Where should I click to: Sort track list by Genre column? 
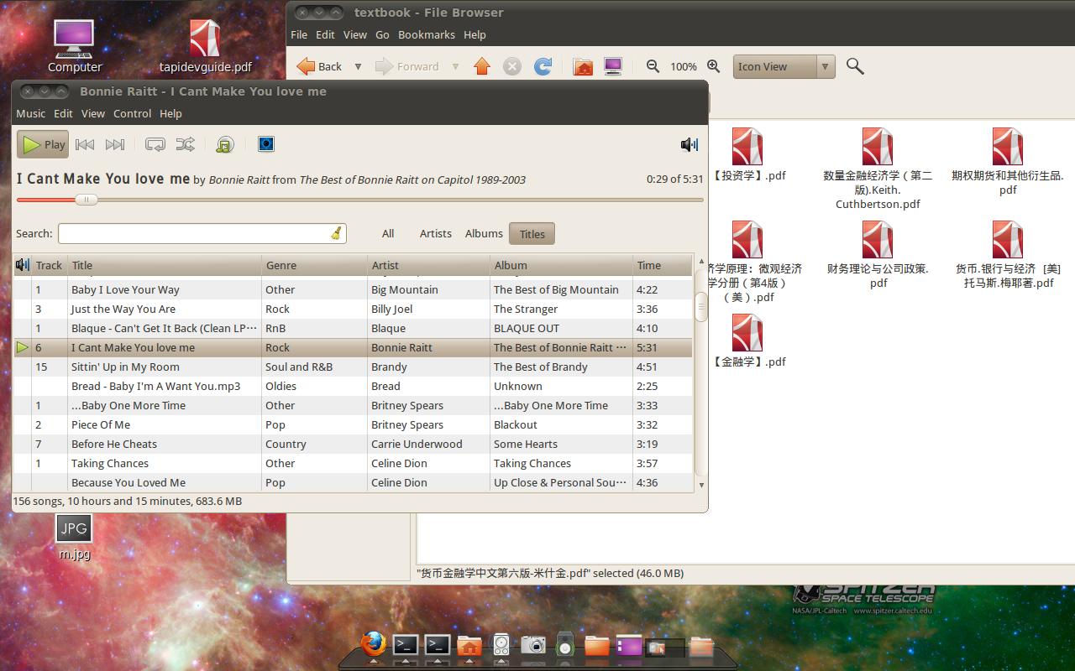tap(314, 265)
